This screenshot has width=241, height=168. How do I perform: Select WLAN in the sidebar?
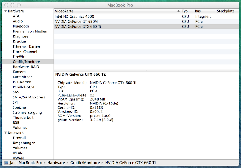pos(18,153)
